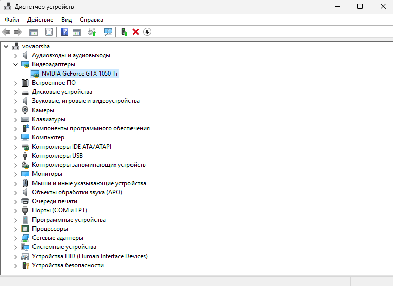
Task: Click the Клавиатуры keyboard icon
Action: pos(25,119)
